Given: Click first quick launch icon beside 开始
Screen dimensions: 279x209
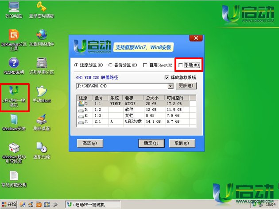Looking at the screenshot, I should coord(23,205).
